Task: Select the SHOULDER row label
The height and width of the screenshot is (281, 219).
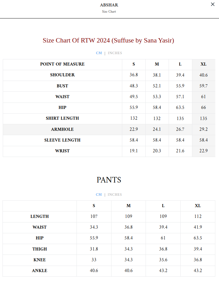Action: (62, 75)
